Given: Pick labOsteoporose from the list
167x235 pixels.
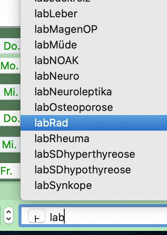Looking at the screenshot, I should click(x=94, y=107).
